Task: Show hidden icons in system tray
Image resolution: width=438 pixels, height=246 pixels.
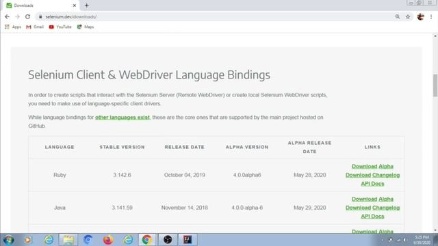Action: (x=383, y=240)
